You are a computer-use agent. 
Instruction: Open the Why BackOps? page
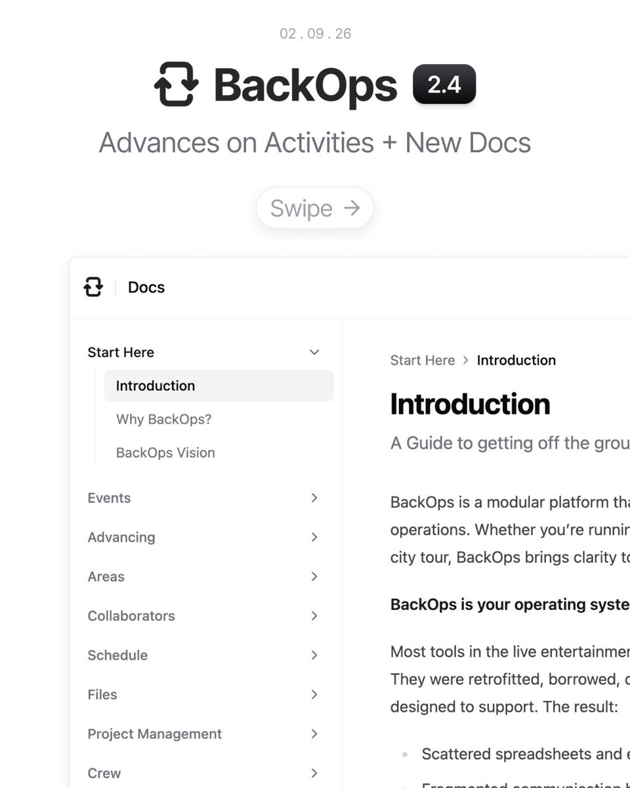click(164, 419)
